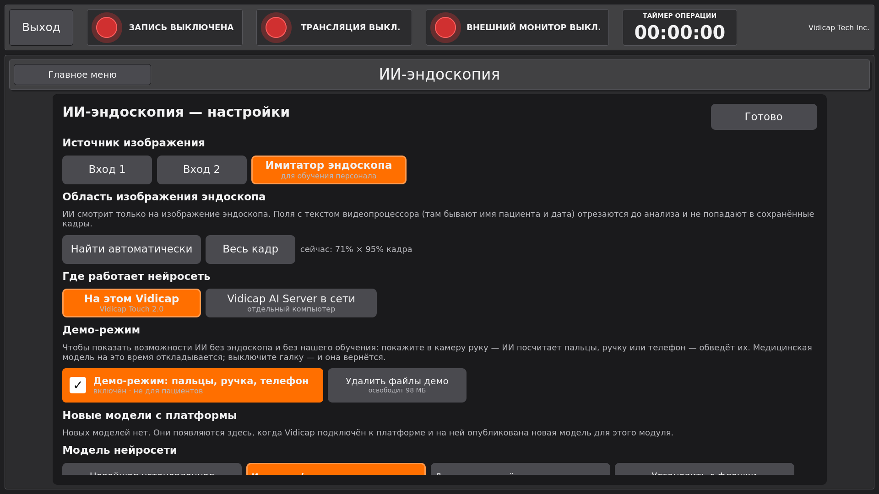Click 'Где работает нейросеть' heading

point(136,276)
